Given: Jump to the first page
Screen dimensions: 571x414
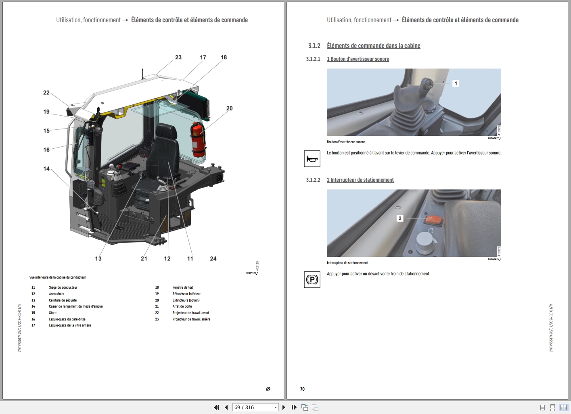Looking at the screenshot, I should 216,407.
